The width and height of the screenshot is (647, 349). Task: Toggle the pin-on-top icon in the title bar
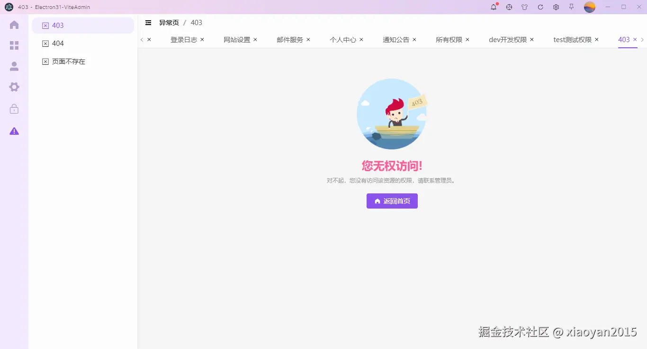point(571,7)
